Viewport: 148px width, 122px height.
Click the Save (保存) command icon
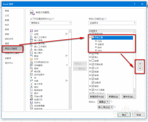pos(31,31)
